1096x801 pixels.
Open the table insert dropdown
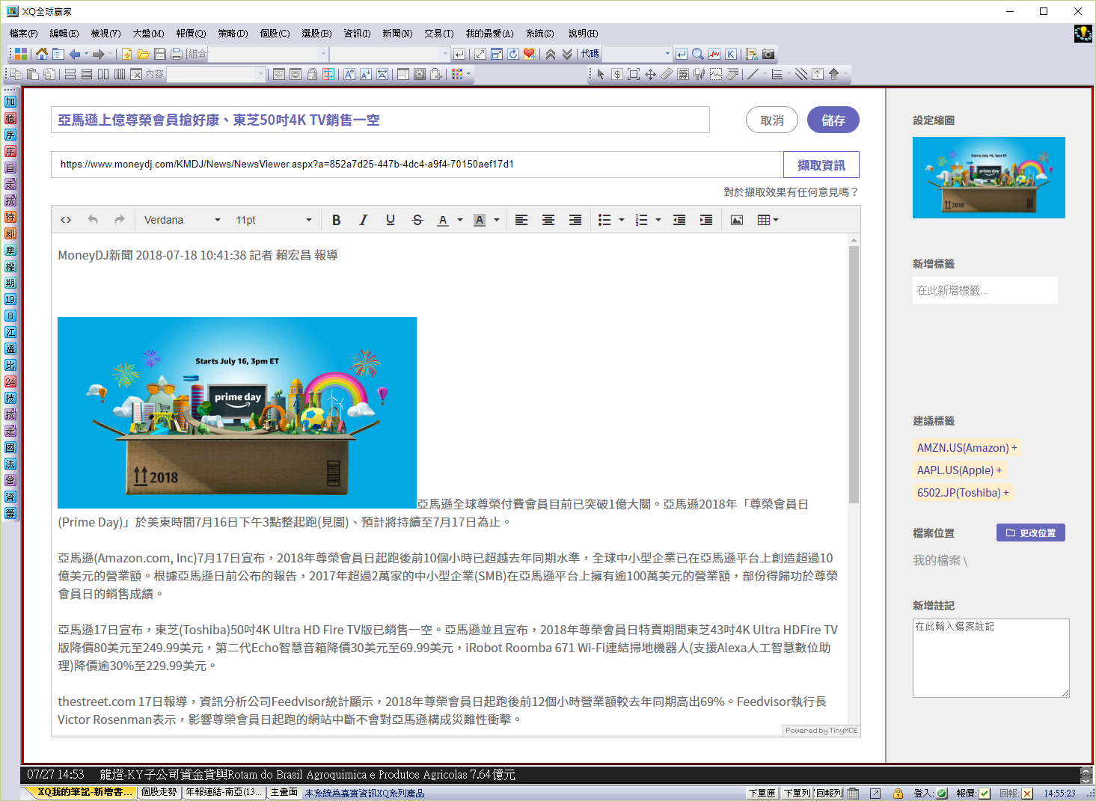pos(768,220)
